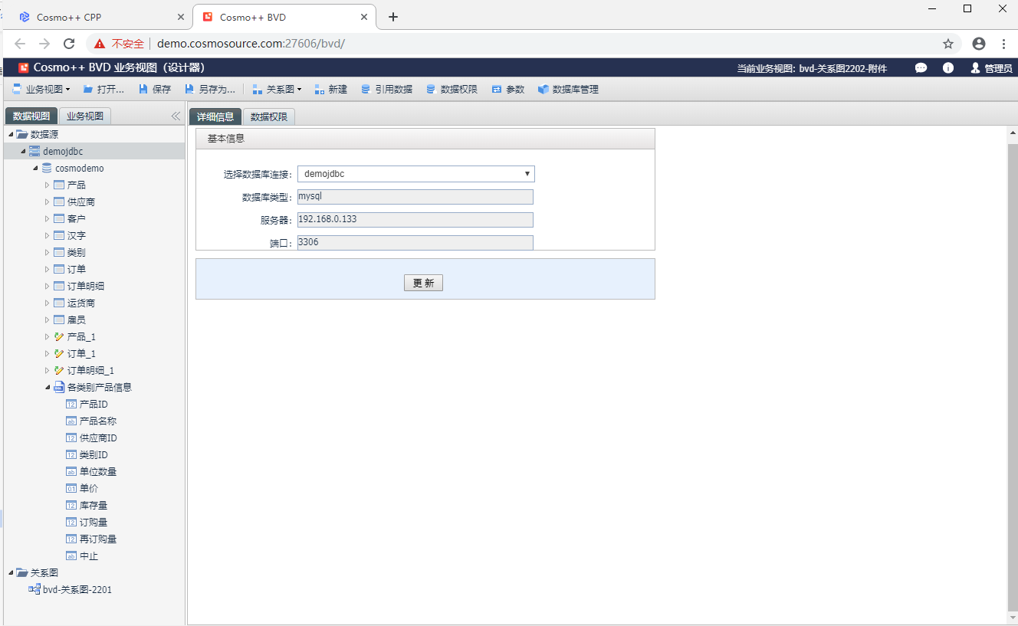The height and width of the screenshot is (626, 1018).
Task: Select the 数据权限 tab in main panel
Action: click(x=269, y=116)
